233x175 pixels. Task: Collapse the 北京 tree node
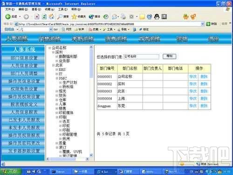pos(53,65)
